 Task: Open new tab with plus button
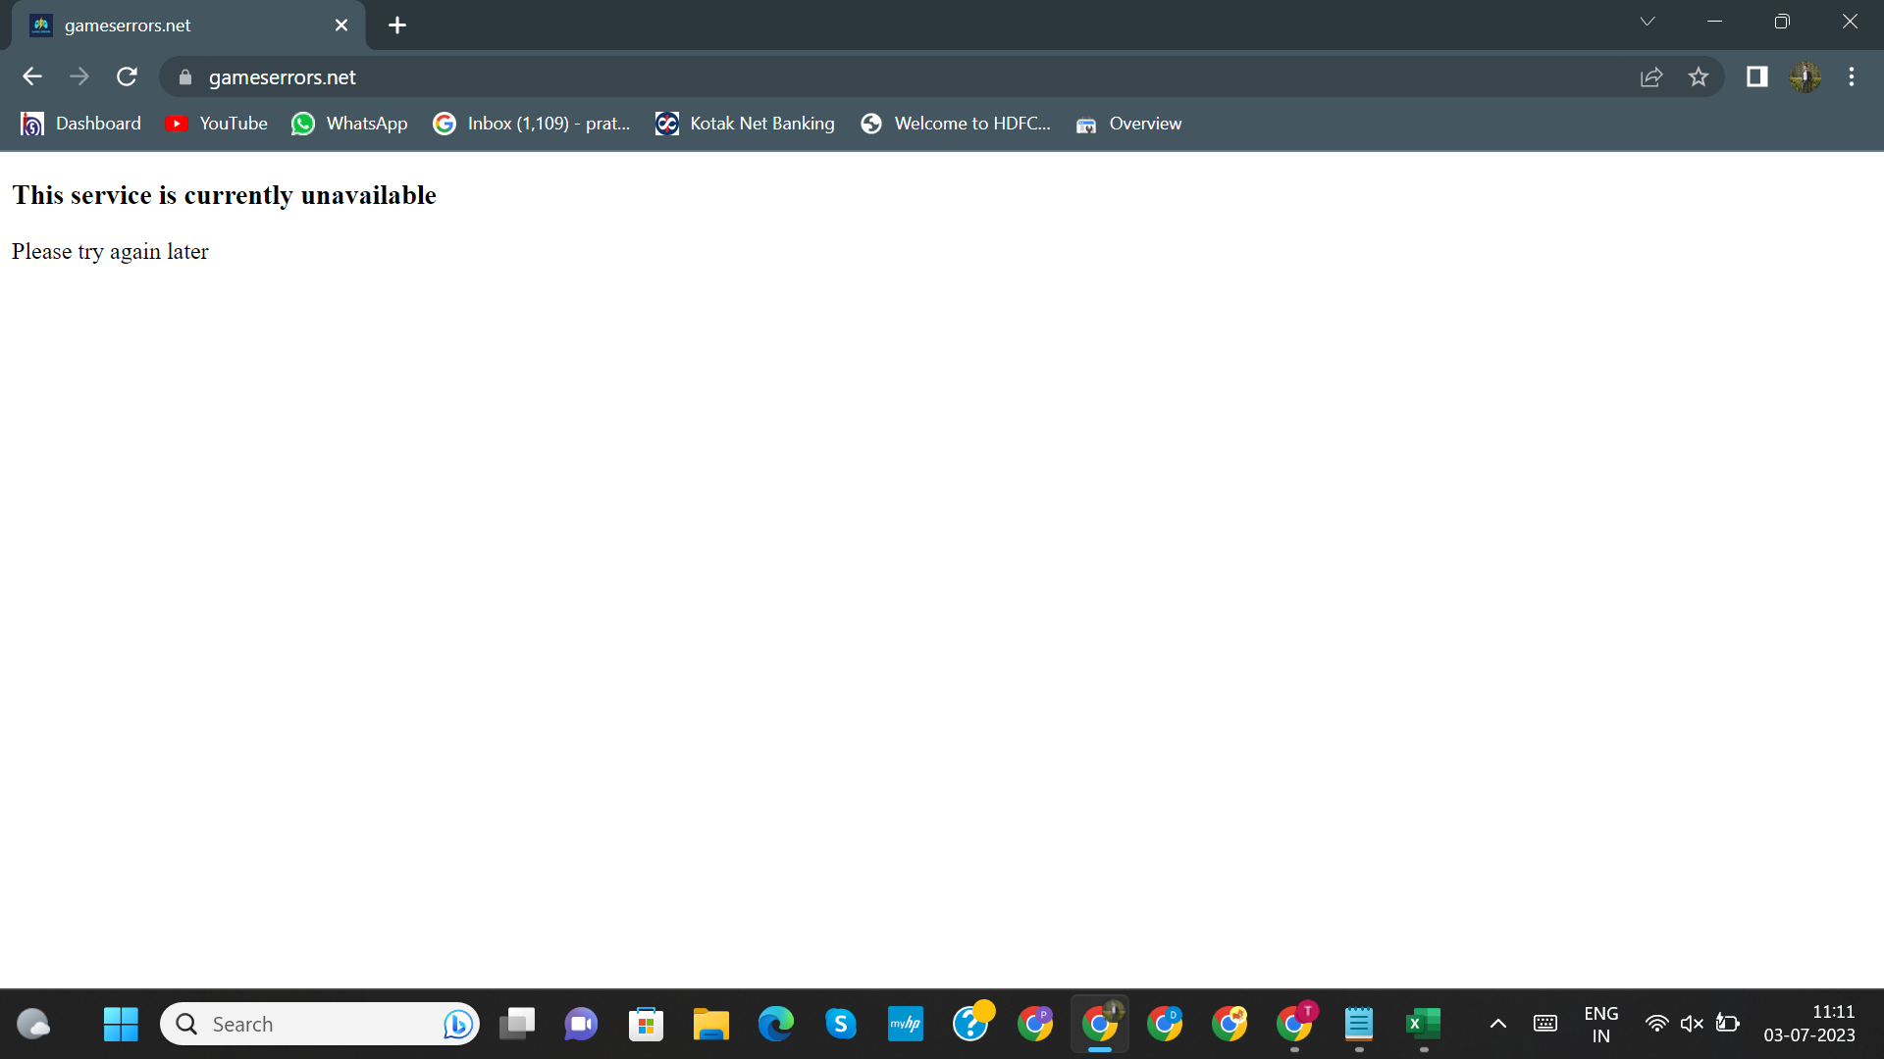point(396,25)
